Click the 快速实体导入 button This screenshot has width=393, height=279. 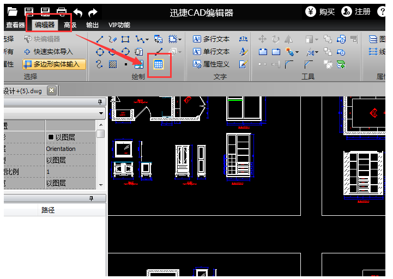coord(49,52)
